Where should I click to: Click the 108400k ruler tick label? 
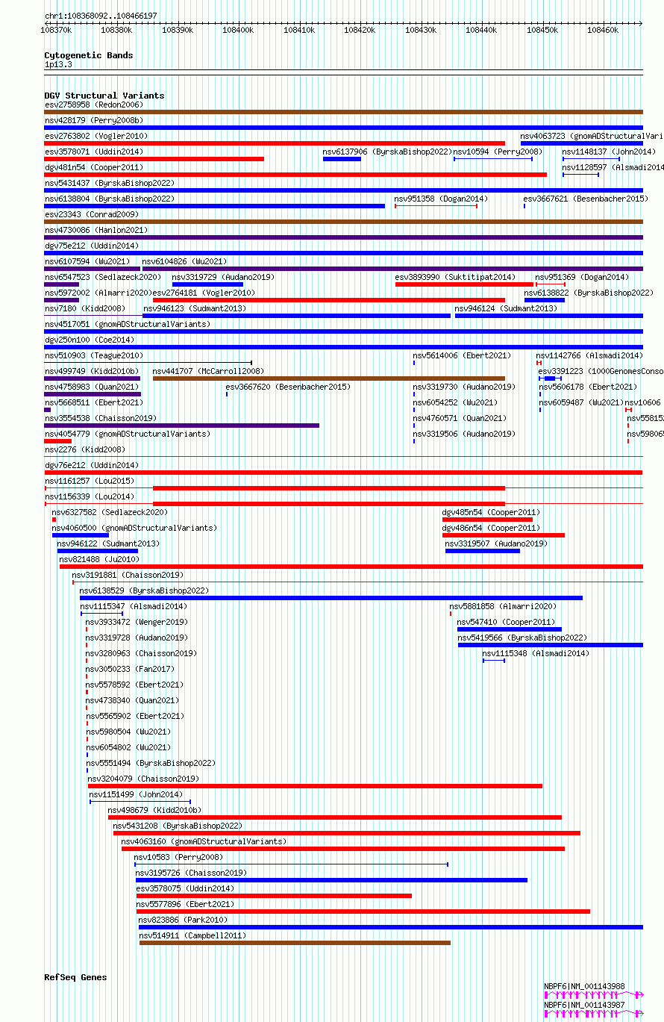(x=238, y=30)
